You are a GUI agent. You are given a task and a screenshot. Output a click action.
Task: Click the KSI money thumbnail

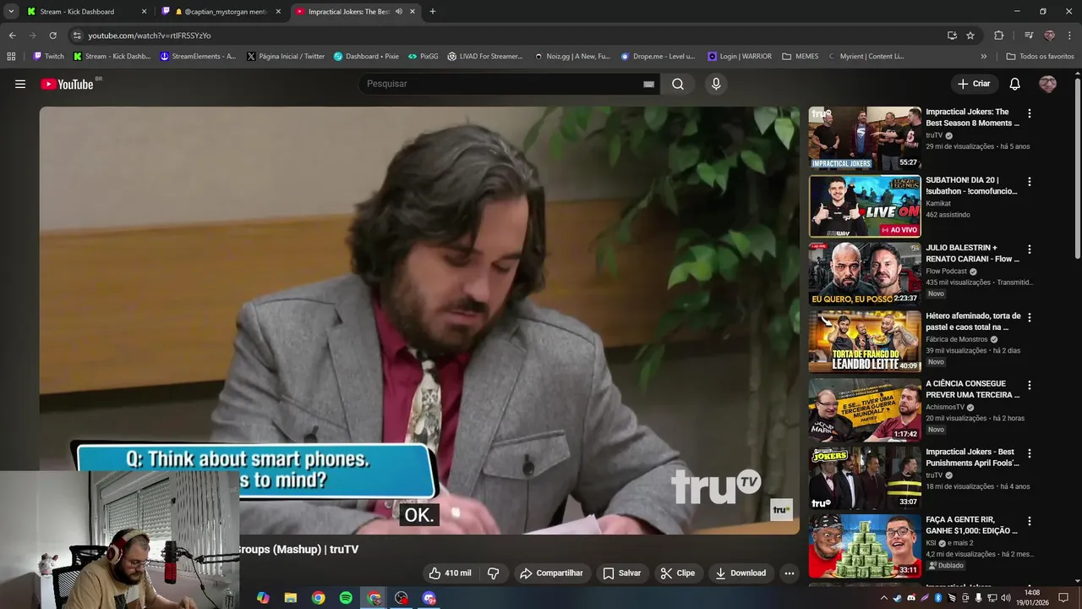(x=865, y=546)
